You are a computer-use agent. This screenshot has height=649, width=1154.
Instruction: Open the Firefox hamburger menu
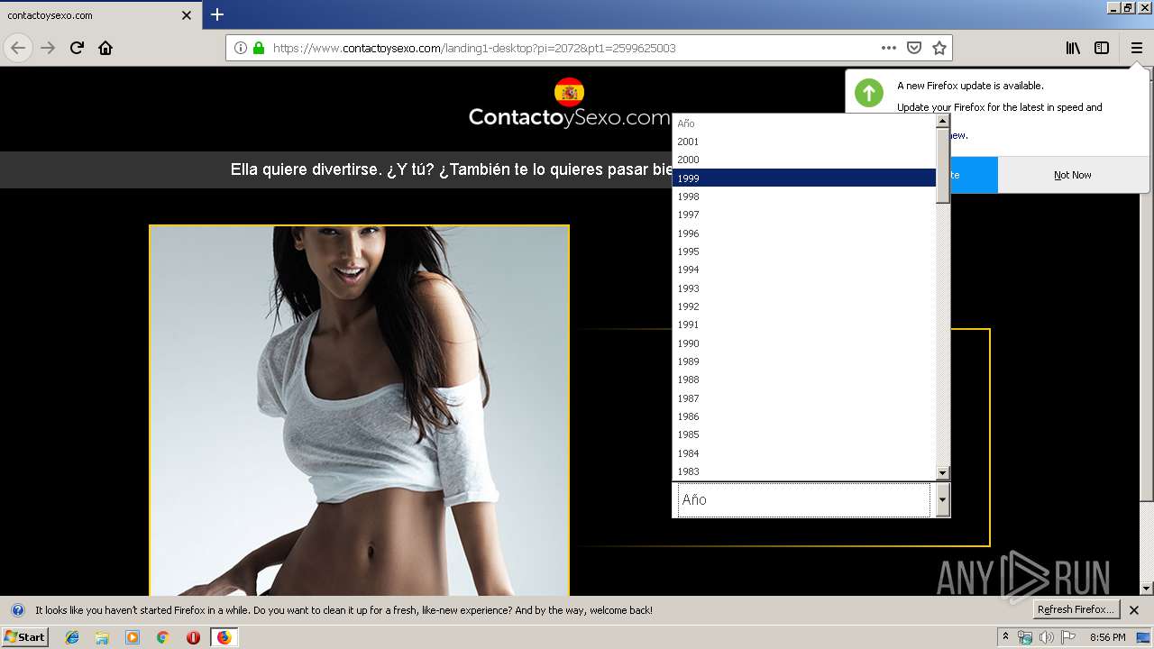(1136, 48)
